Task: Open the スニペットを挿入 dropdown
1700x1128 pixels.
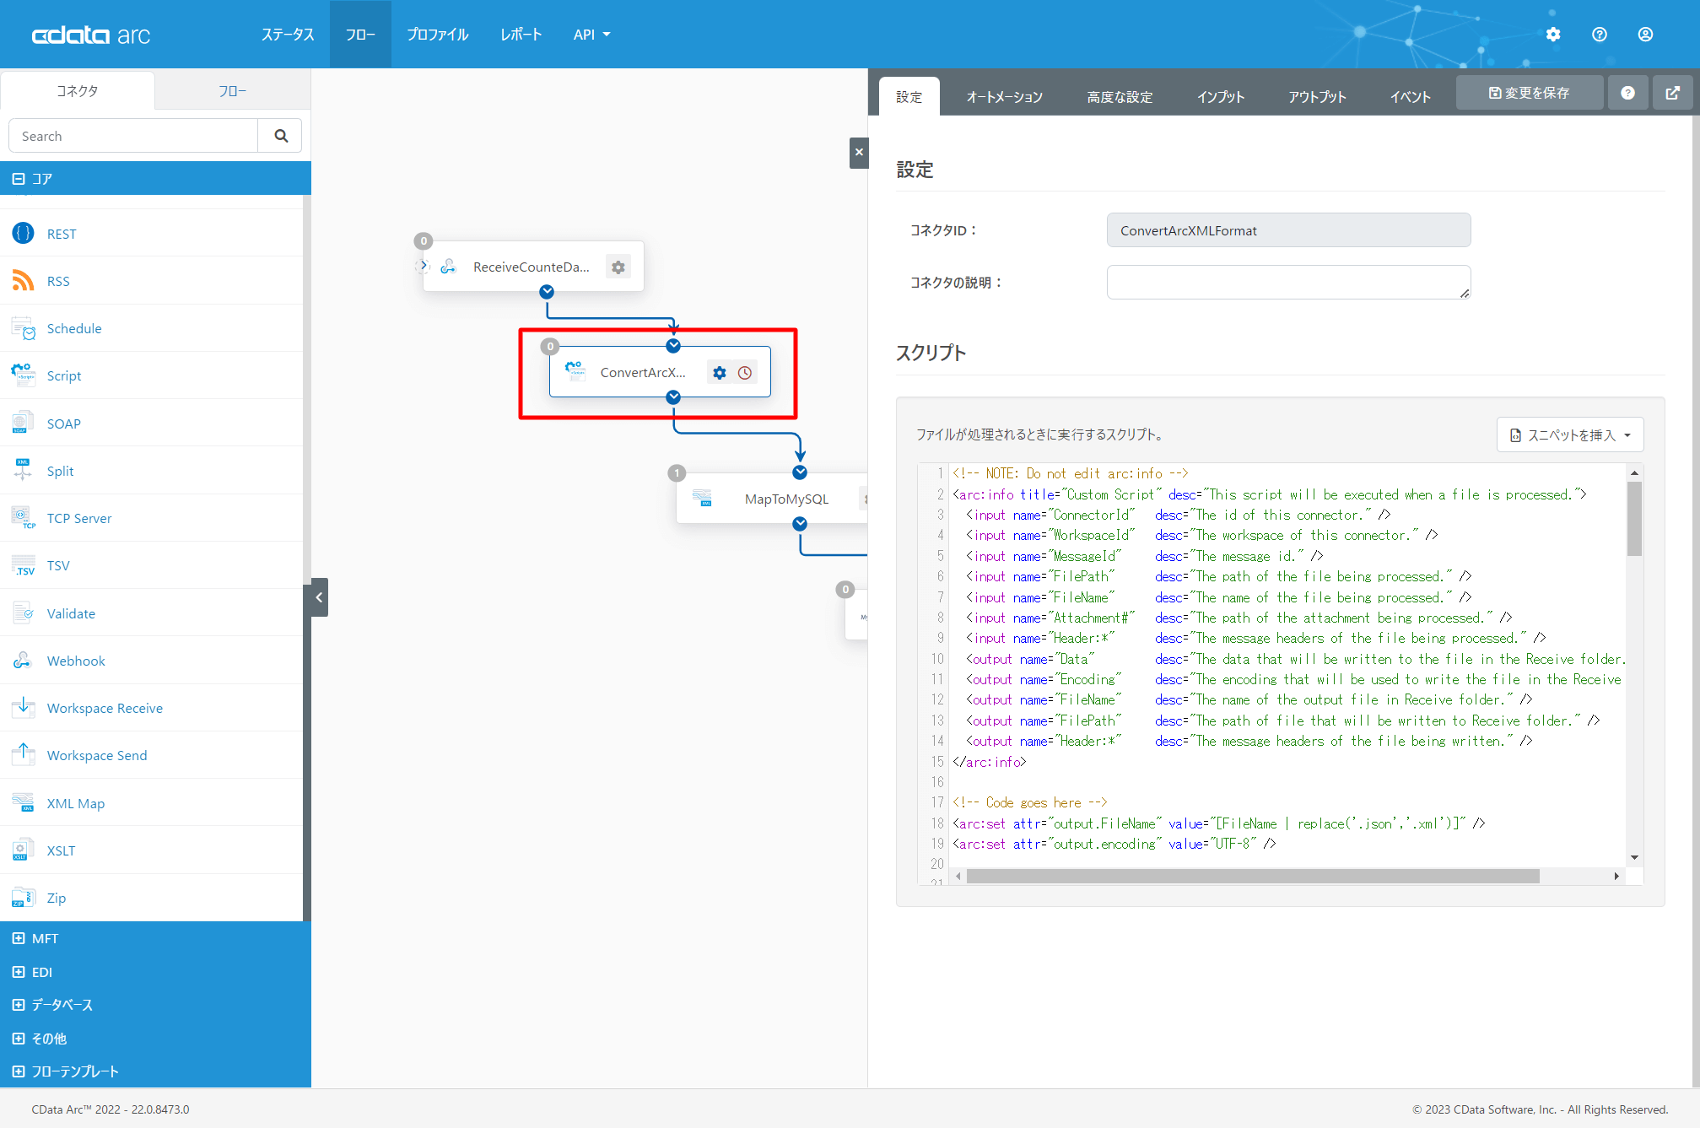Action: 1569,435
